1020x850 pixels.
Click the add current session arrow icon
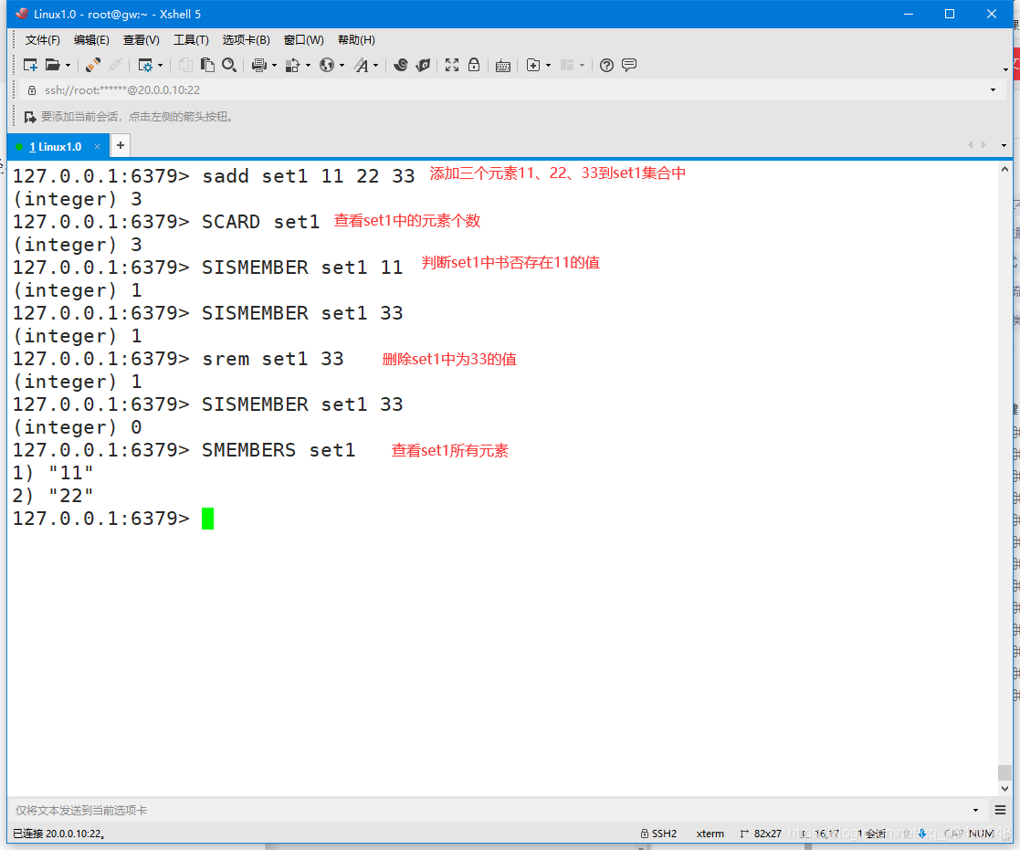[30, 117]
